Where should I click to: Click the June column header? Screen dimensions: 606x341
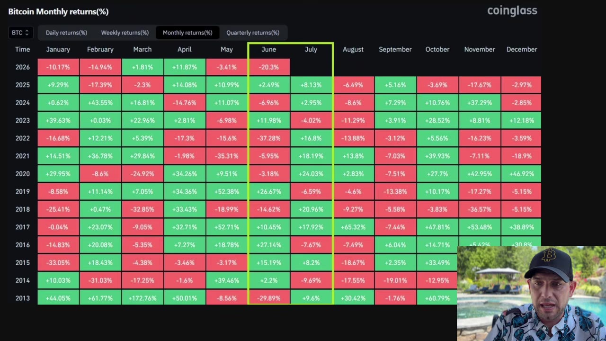269,49
